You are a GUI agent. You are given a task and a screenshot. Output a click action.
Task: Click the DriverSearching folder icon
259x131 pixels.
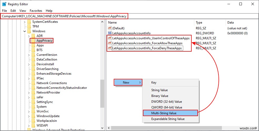click(33, 69)
